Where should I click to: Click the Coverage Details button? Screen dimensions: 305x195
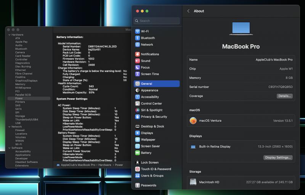tap(284, 96)
